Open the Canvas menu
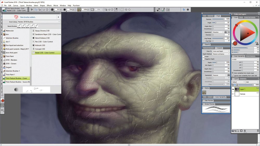The width and height of the screenshot is (260, 146). (x=16, y=5)
